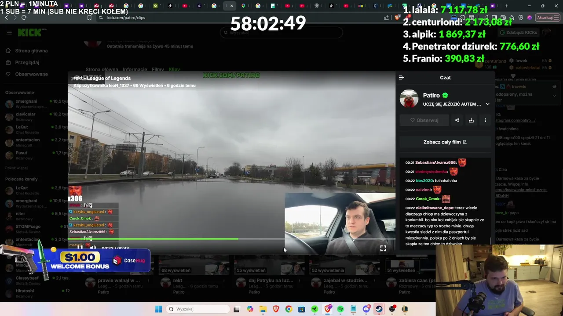The height and width of the screenshot is (316, 563).
Task: Click the channel's Strona główna tab
Action: [102, 69]
